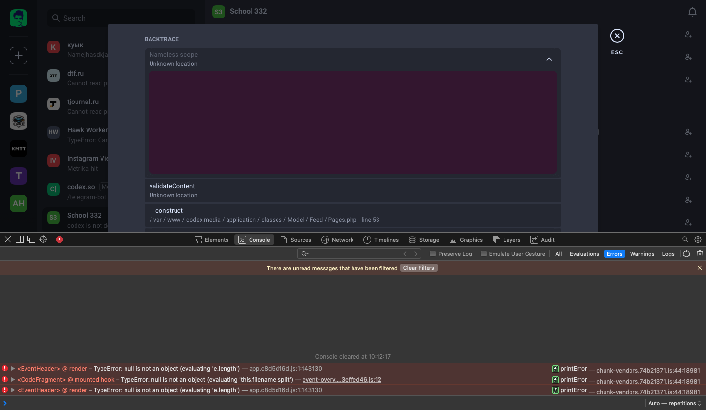This screenshot has width=706, height=410.
Task: Filter console to show Warnings
Action: [x=642, y=254]
